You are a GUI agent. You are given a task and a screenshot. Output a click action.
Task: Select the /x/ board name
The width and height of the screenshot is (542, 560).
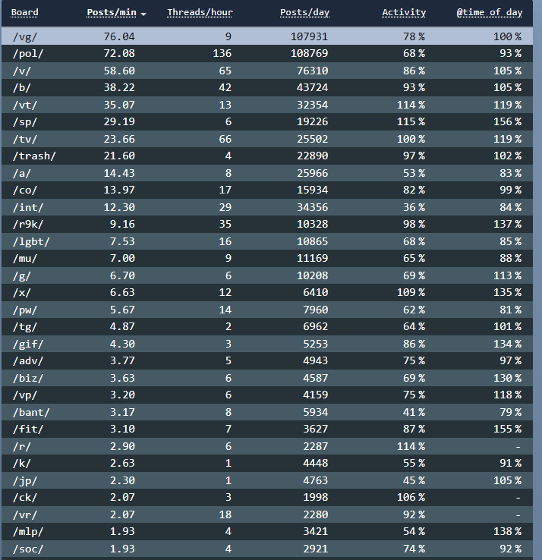[x=22, y=292]
